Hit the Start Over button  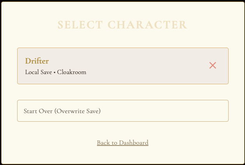coord(123,111)
